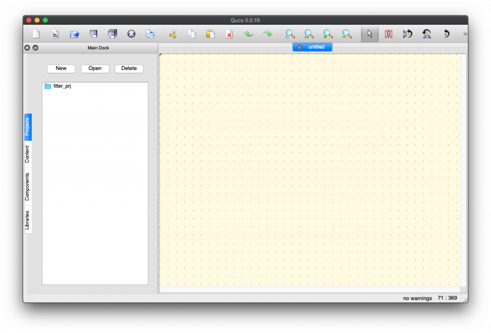Redo the last action
The height and width of the screenshot is (333, 491).
coord(268,34)
